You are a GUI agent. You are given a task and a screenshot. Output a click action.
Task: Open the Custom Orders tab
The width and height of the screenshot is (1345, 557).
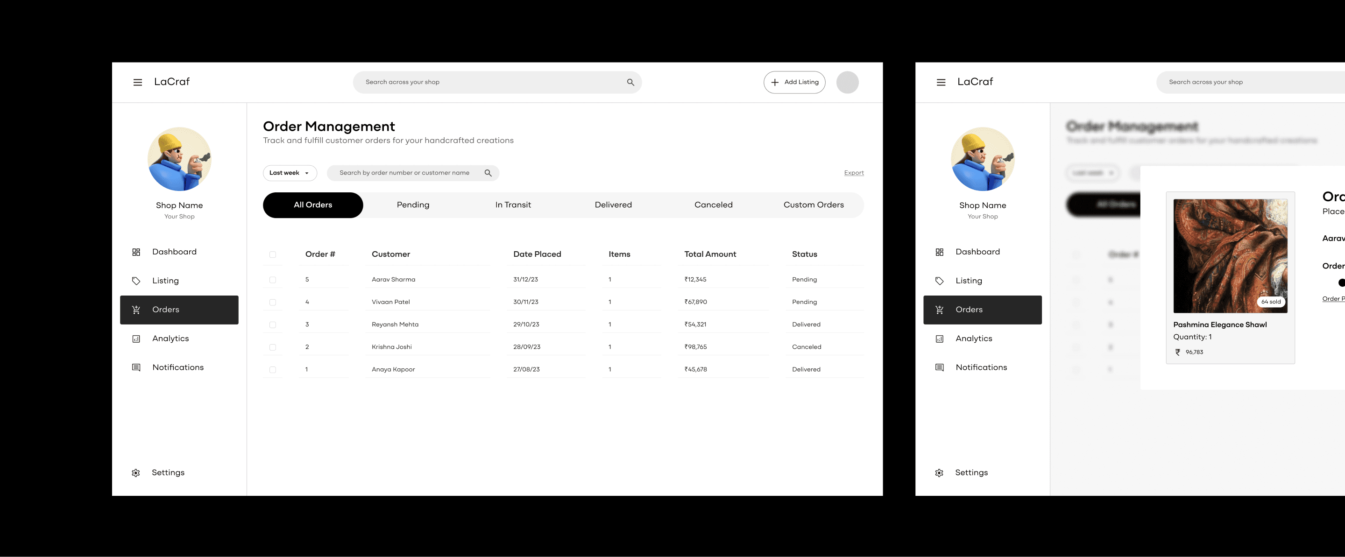coord(813,205)
